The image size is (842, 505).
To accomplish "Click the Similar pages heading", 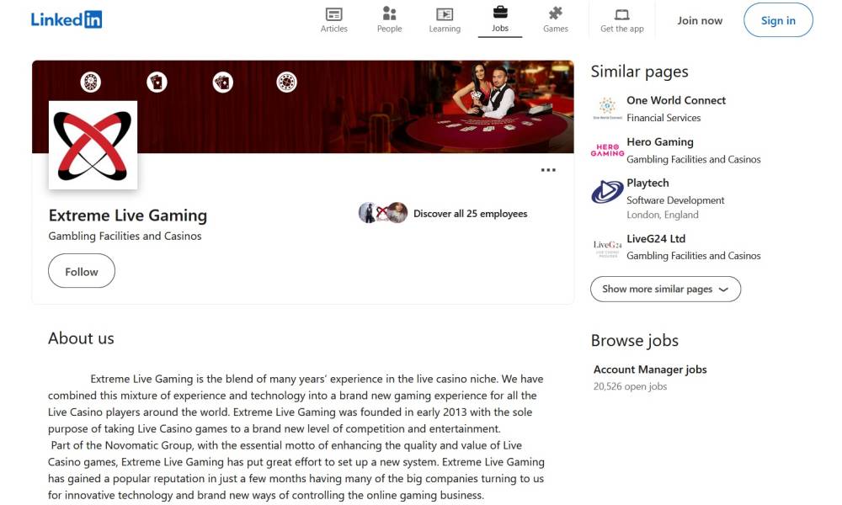I will (x=640, y=72).
